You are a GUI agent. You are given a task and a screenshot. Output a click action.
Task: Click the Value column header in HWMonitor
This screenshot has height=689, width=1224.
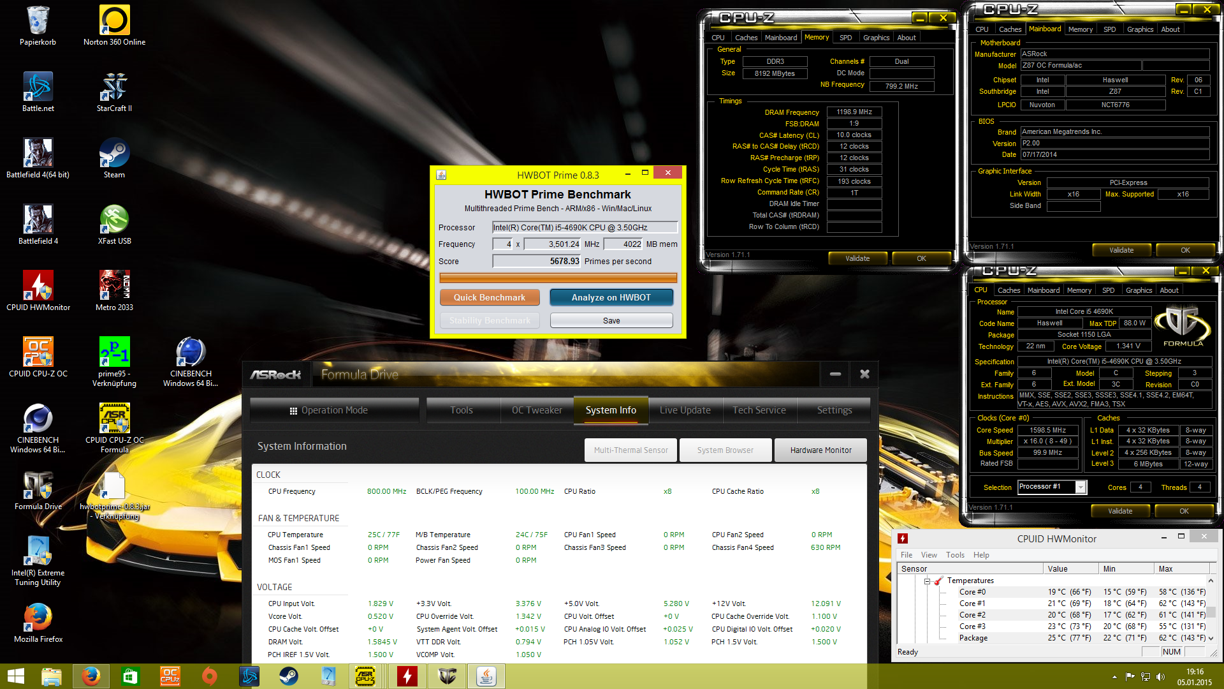tap(1071, 568)
